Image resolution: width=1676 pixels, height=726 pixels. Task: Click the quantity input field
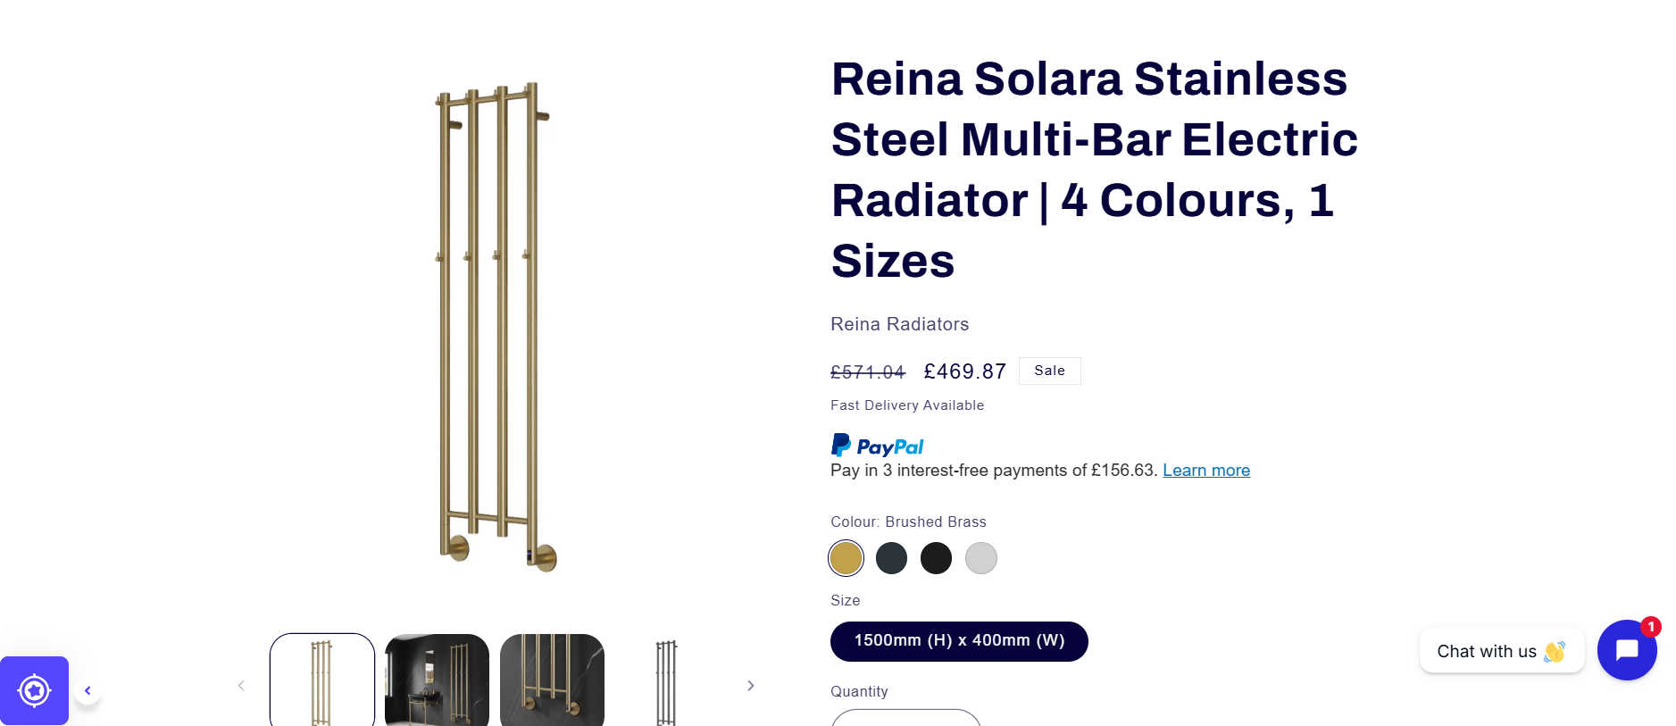point(905,718)
